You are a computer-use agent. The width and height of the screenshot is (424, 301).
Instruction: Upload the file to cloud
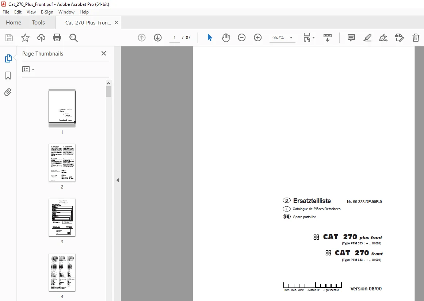(x=41, y=38)
